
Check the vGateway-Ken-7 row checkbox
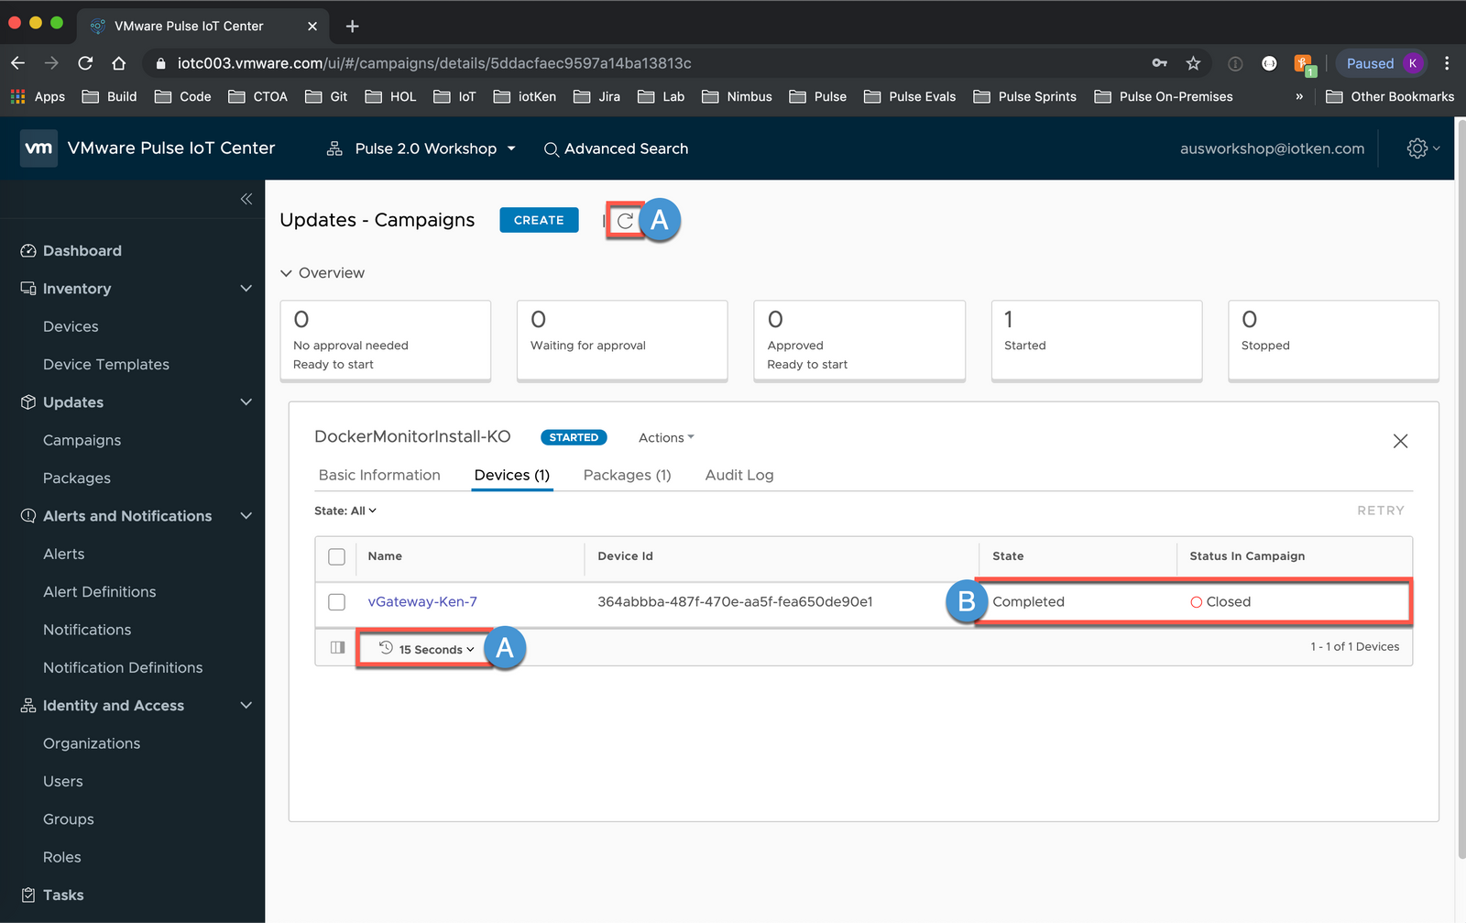click(x=337, y=602)
